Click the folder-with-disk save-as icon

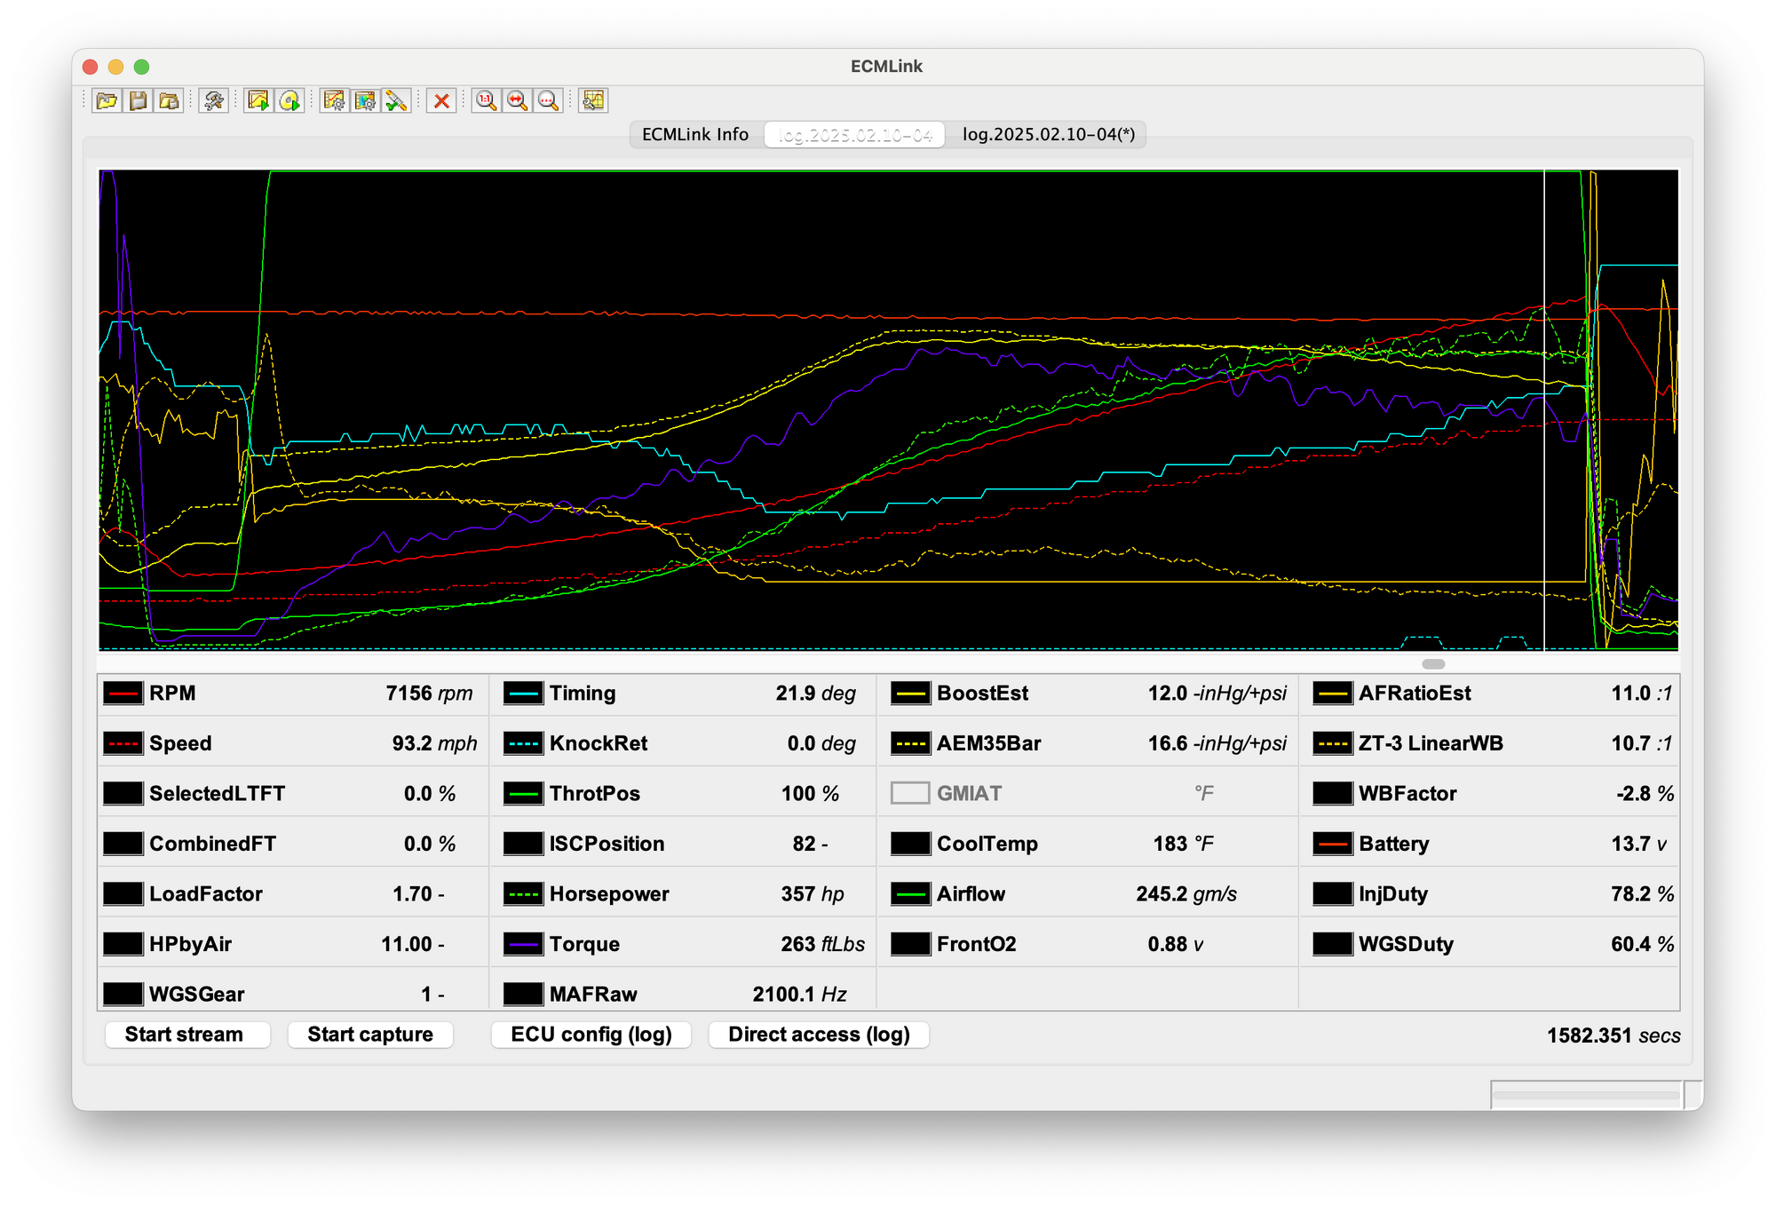point(169,100)
